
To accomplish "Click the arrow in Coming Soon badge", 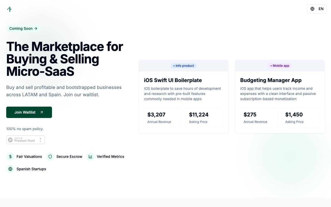I will point(36,28).
